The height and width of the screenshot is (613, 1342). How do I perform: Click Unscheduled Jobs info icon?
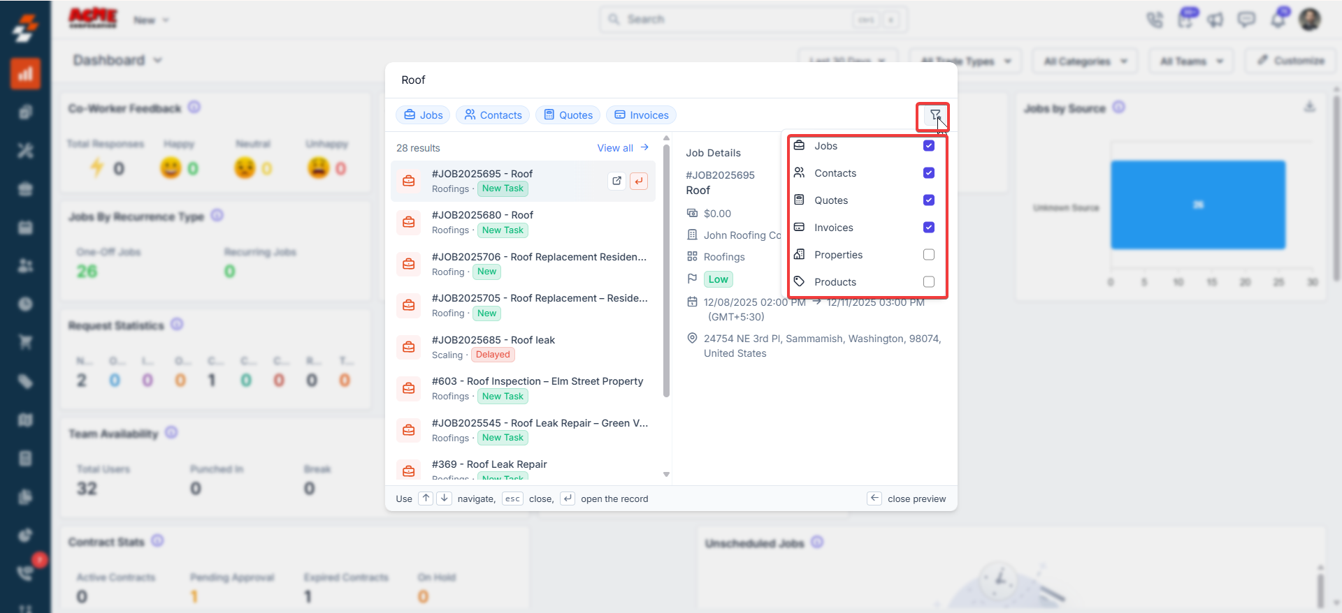(817, 542)
